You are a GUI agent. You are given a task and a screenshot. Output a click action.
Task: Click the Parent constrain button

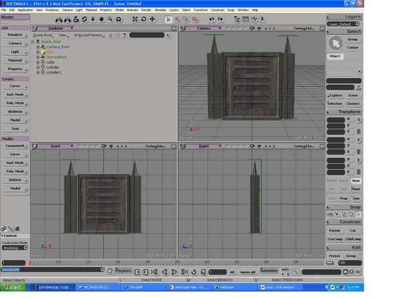pyautogui.click(x=334, y=230)
